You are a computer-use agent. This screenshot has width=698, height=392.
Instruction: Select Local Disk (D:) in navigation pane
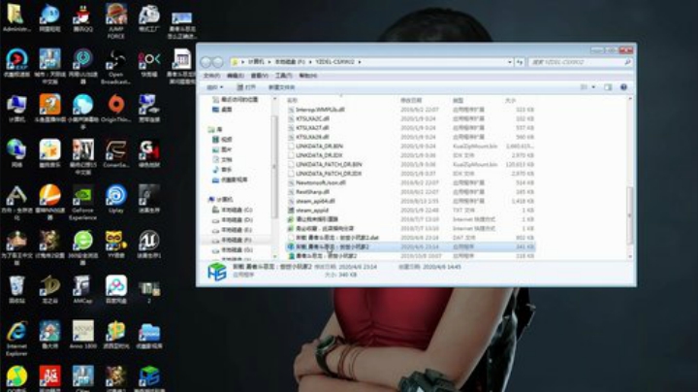click(x=234, y=219)
